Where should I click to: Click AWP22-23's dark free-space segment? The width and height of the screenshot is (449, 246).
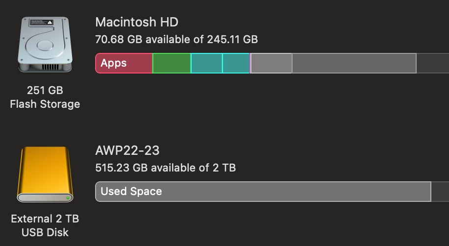click(440, 192)
